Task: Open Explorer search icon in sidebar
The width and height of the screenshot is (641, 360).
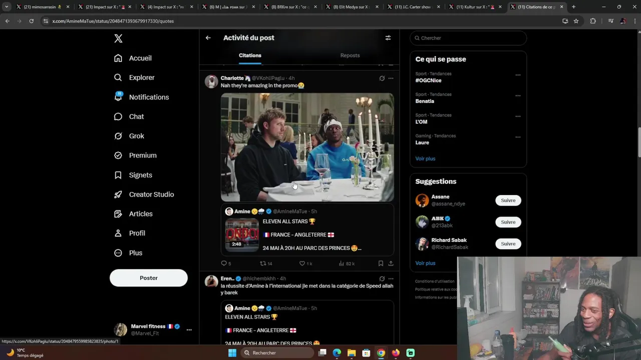Action: tap(118, 77)
